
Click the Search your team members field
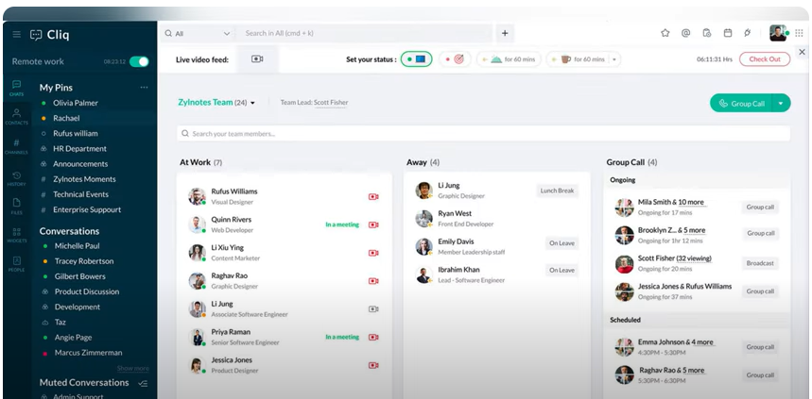[483, 133]
